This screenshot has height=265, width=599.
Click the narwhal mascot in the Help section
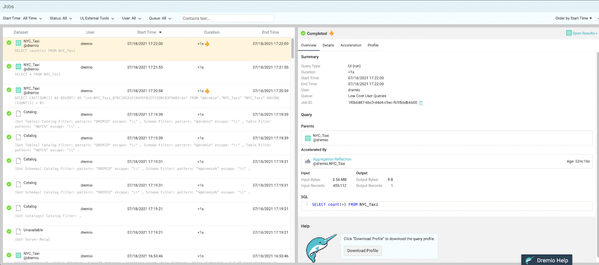(x=321, y=248)
